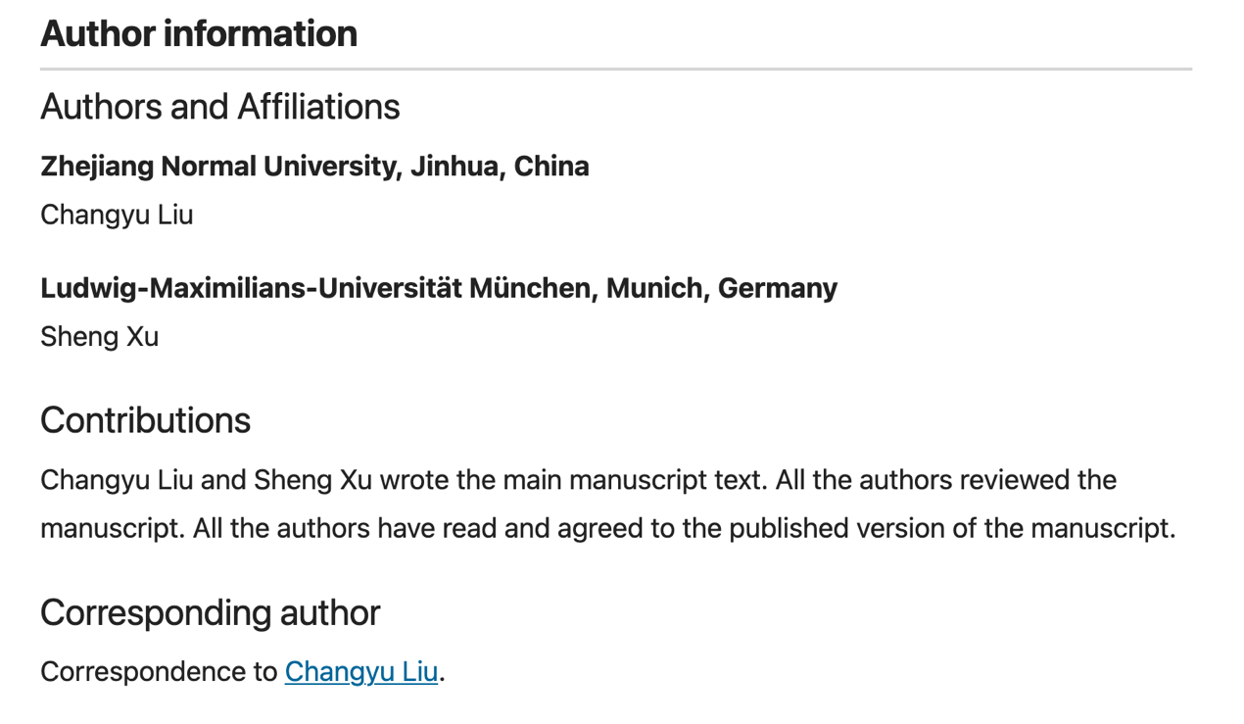
Task: Click Changyu Liu under Zhejiang Normal University
Action: pos(117,215)
